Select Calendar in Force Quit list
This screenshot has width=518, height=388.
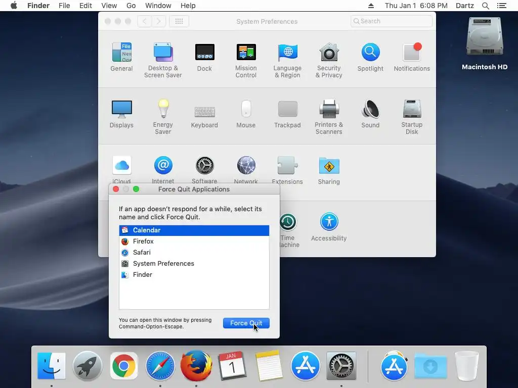tap(194, 230)
